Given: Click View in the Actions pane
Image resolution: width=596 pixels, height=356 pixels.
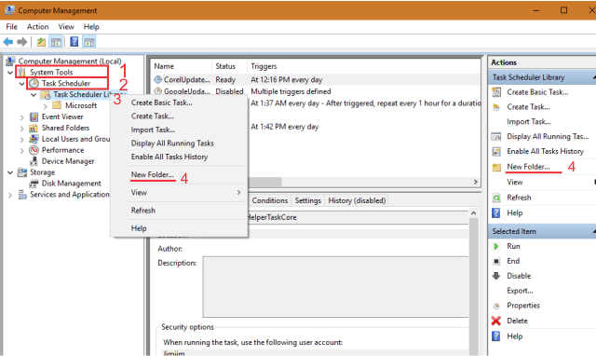Looking at the screenshot, I should [515, 182].
